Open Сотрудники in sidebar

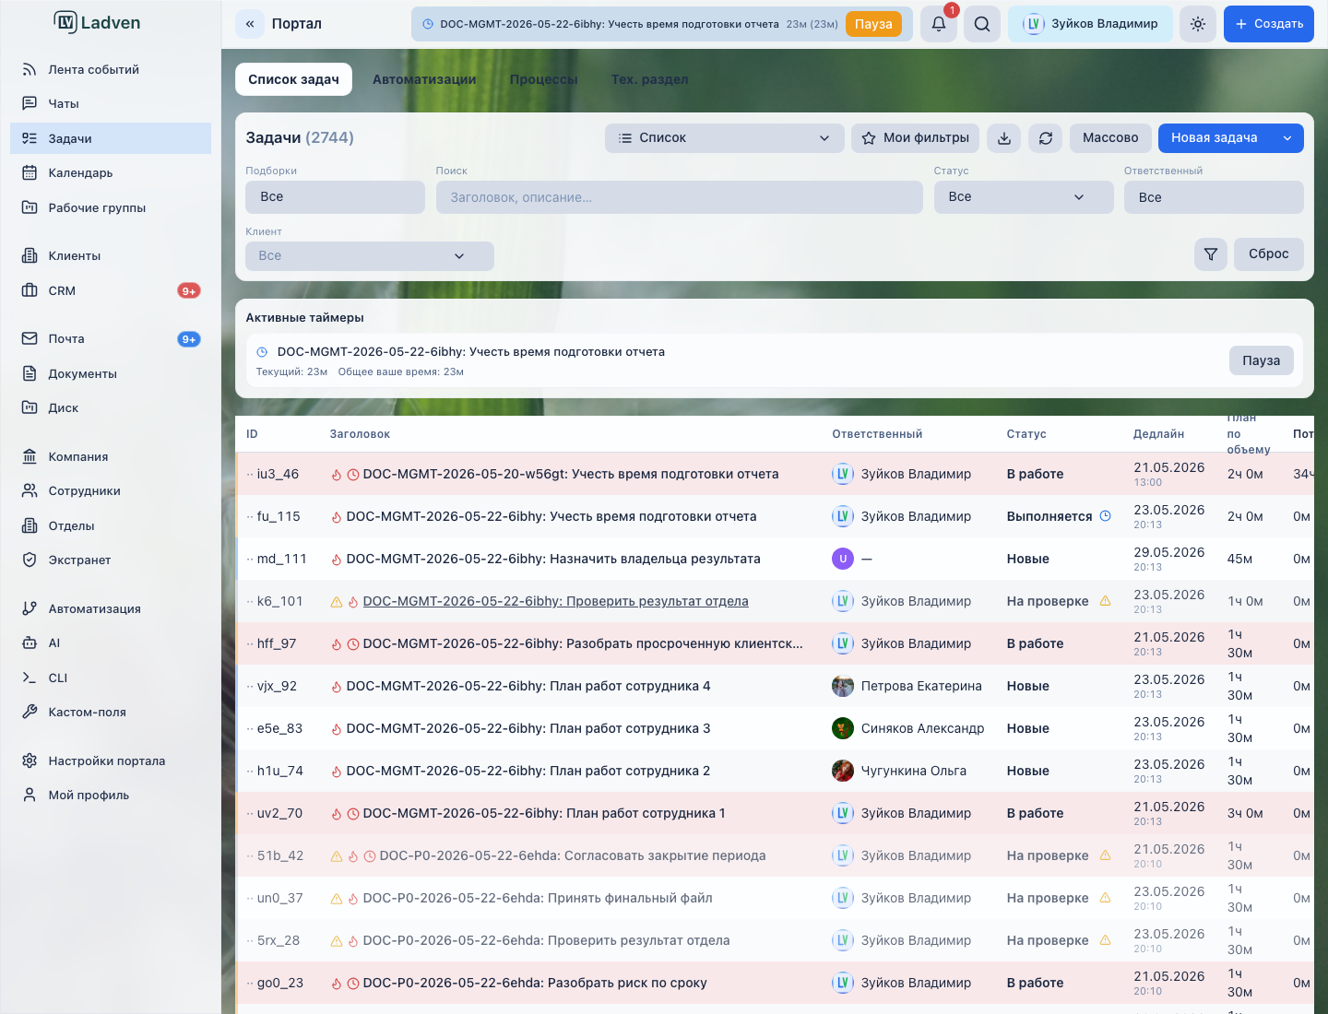click(x=111, y=490)
